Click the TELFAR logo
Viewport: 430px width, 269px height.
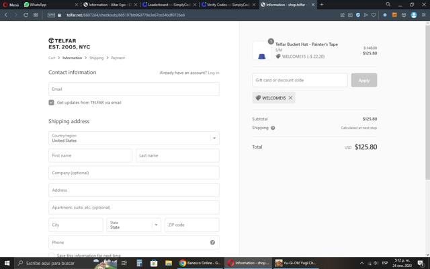69,44
